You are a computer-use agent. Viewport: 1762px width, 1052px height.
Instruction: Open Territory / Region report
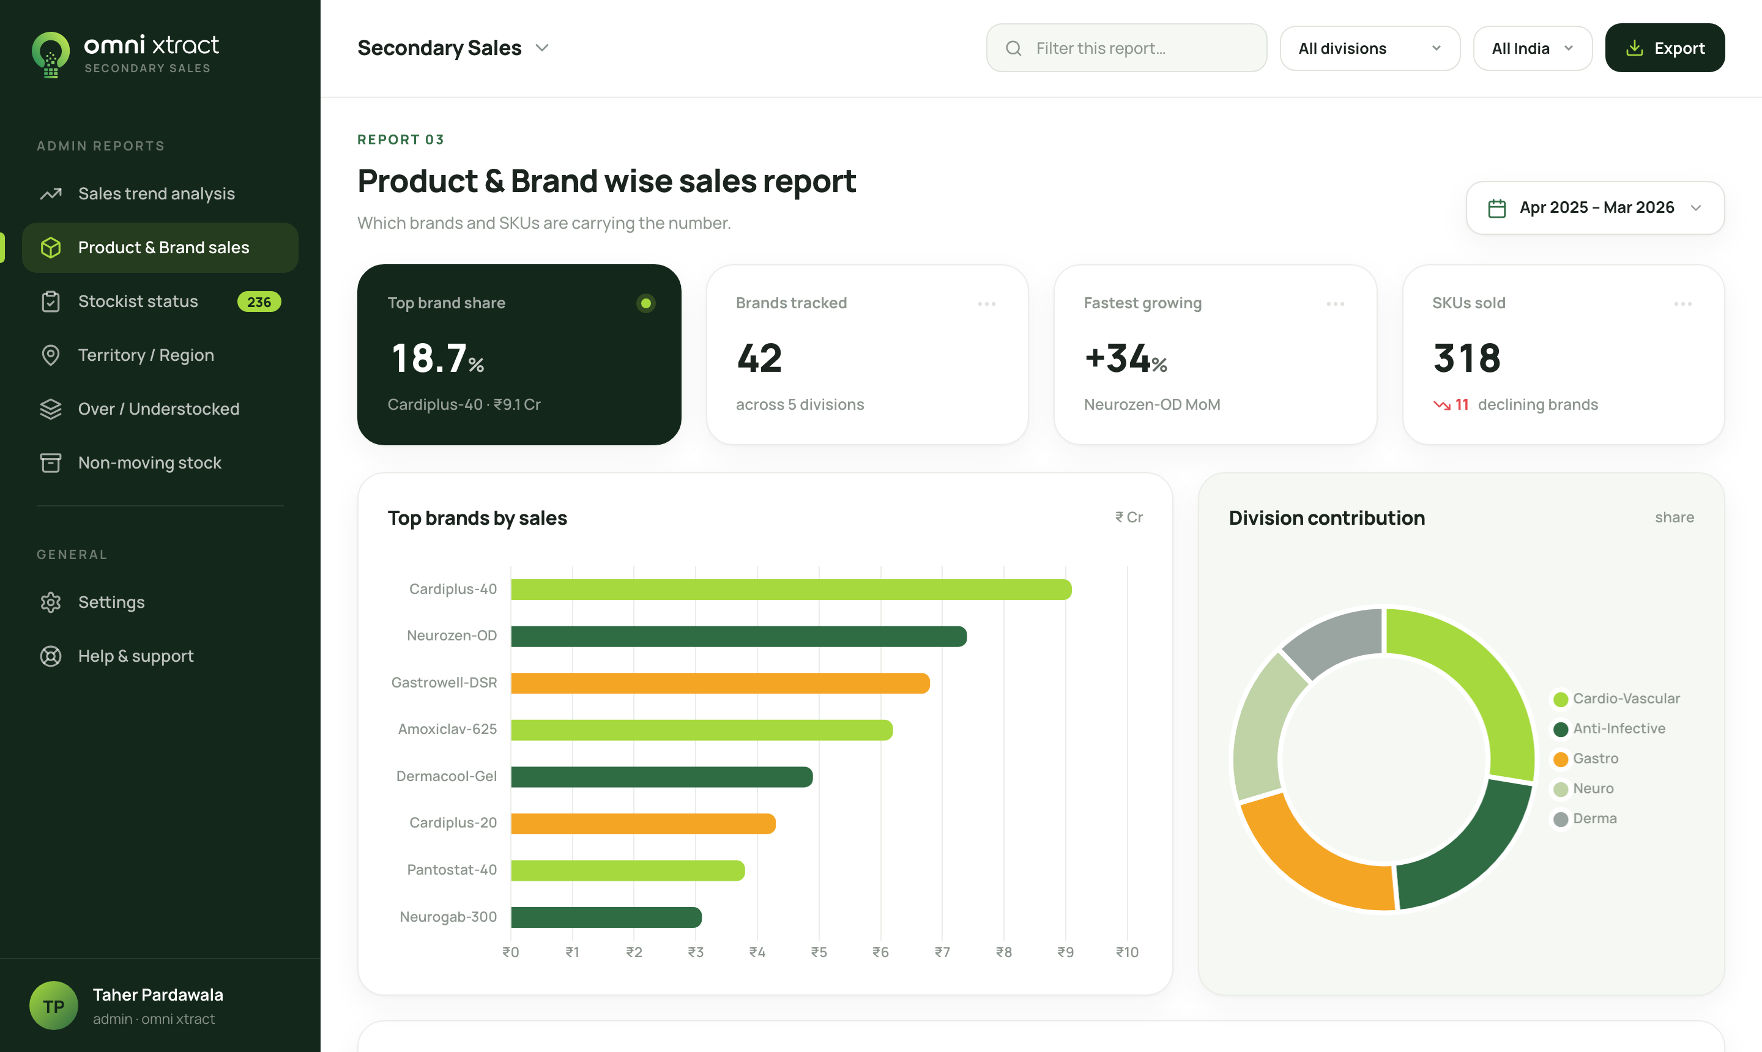(x=160, y=355)
